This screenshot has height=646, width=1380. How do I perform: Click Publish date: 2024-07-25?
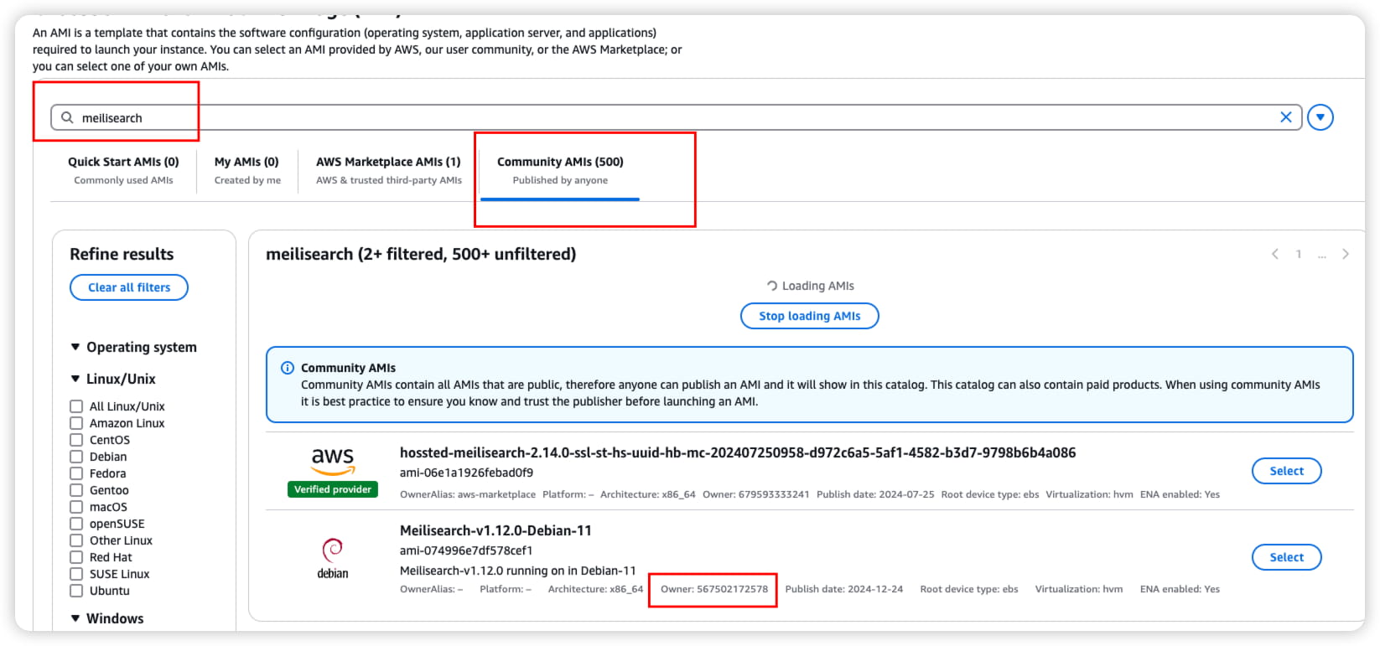pyautogui.click(x=875, y=494)
